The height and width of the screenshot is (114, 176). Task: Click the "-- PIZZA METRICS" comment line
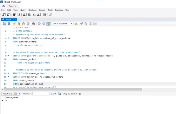pos(22,31)
